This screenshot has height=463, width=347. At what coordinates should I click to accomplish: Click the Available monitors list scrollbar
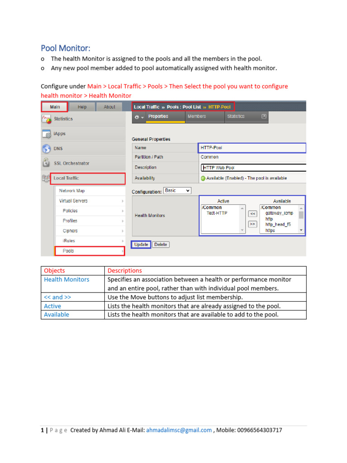301,219
